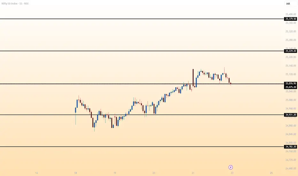Click date label 19 on time axis
Screen dimensions: 298x176
click(x=114, y=173)
